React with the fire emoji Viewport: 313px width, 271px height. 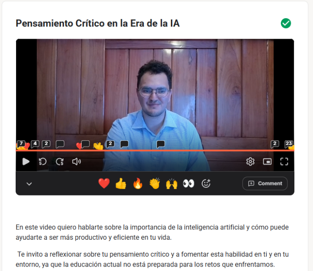coord(138,183)
